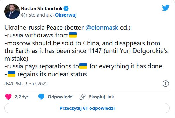
Task: Click the blue reply speech bubble icon
Action: (41, 97)
